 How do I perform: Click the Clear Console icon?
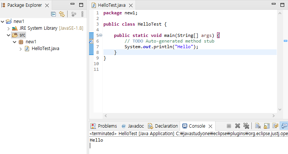[258, 126]
